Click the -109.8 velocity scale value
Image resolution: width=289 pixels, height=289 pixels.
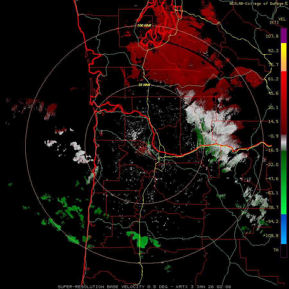click(271, 236)
